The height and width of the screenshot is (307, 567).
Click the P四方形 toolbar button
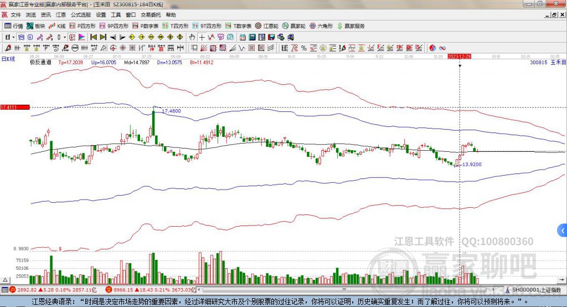[x=83, y=26]
